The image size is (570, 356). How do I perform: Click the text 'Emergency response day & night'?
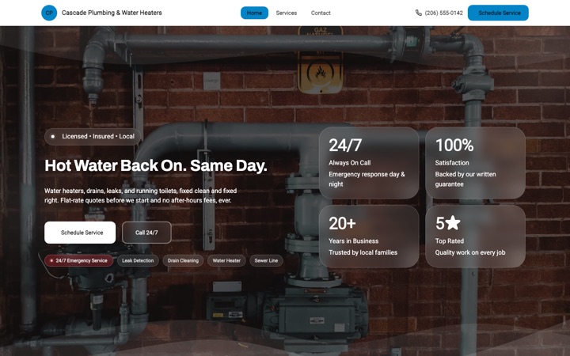tap(367, 179)
